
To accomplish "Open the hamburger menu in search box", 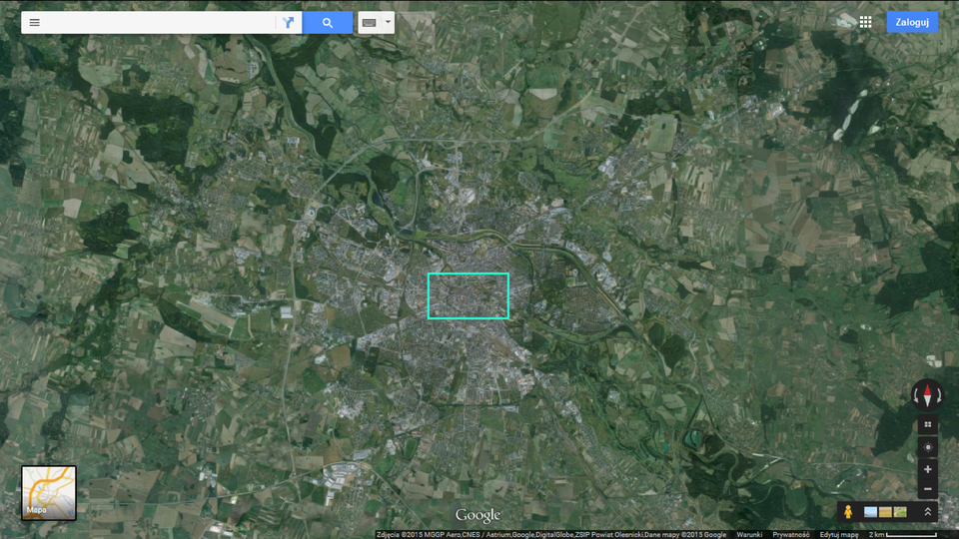I will click(x=34, y=22).
